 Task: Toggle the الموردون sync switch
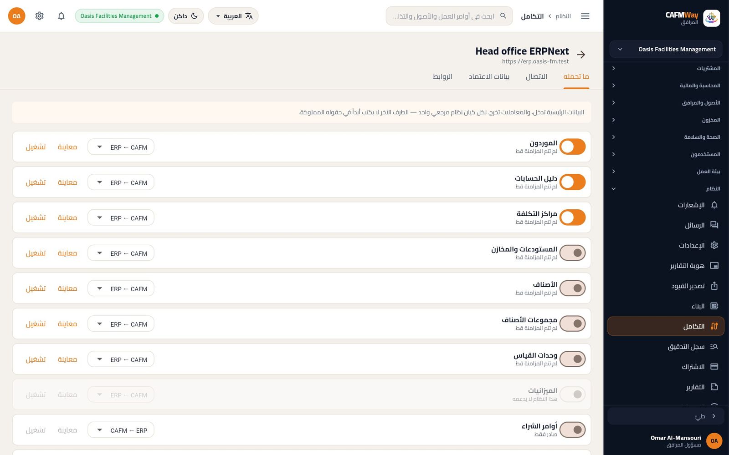[572, 147]
